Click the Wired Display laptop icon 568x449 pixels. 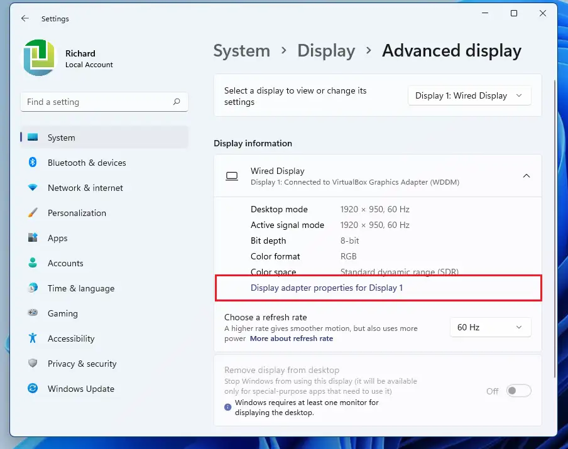pyautogui.click(x=232, y=176)
